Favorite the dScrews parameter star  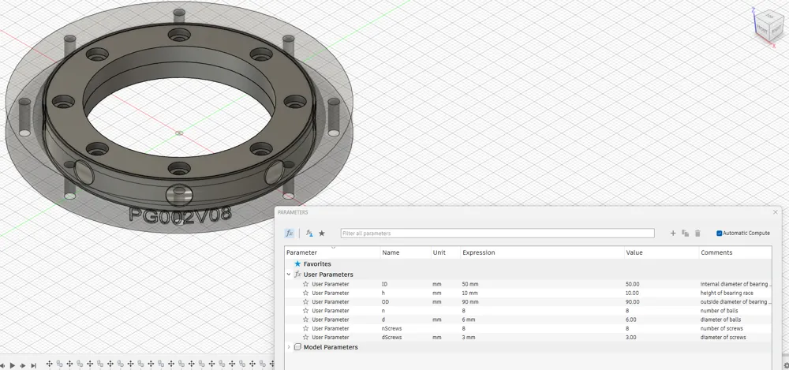click(305, 338)
